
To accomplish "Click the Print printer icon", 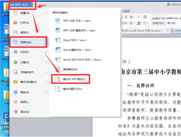I will click(x=15, y=52).
